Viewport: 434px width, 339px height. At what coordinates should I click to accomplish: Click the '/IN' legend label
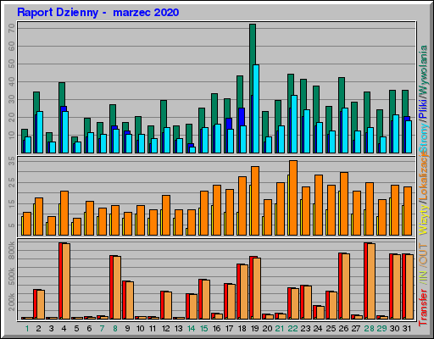(423, 277)
